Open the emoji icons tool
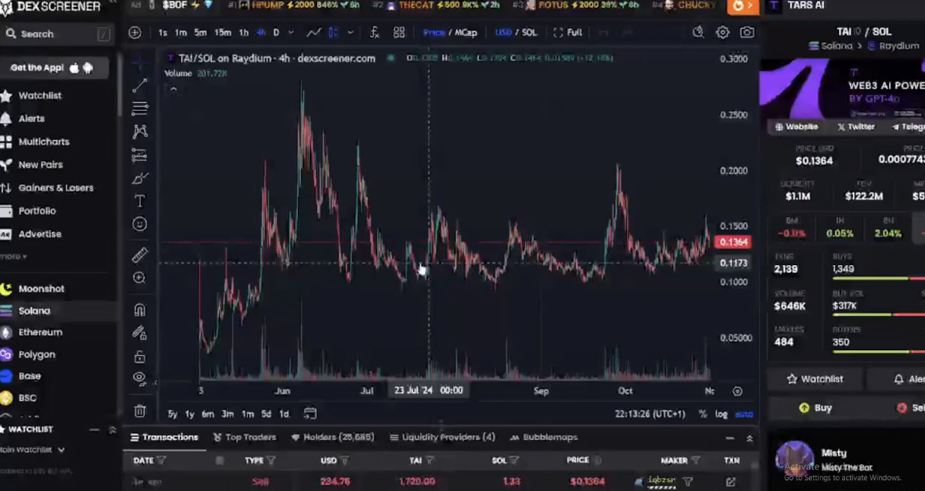This screenshot has height=491, width=925. coord(139,224)
